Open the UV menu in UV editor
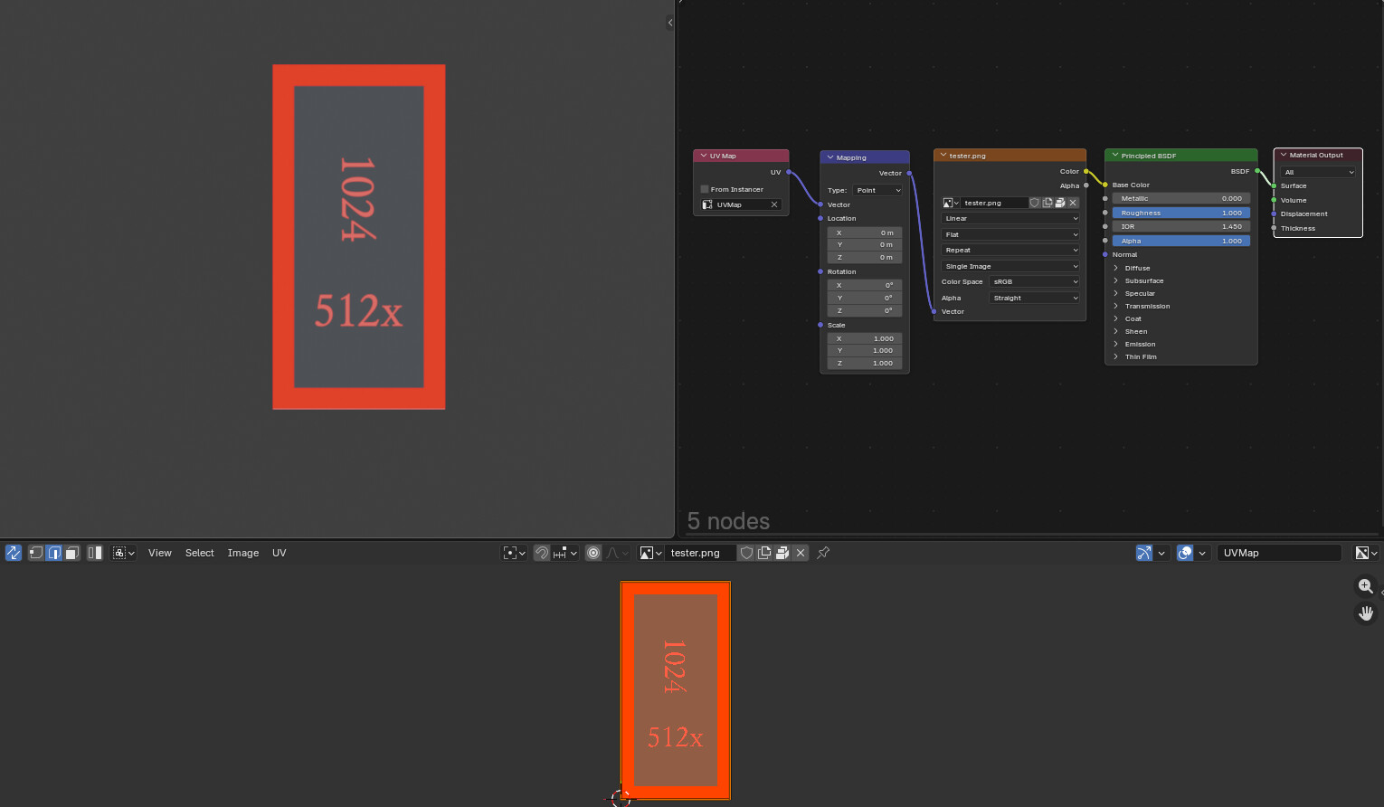 click(x=280, y=553)
